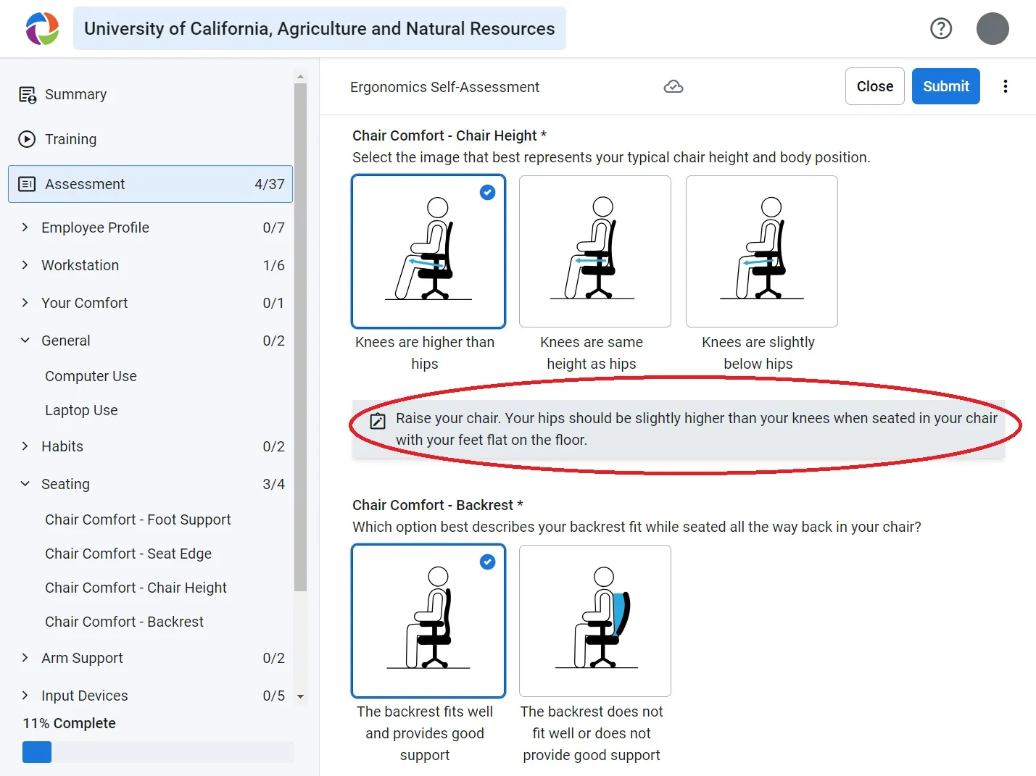Open Chair Comfort - Foot Support item

[138, 520]
